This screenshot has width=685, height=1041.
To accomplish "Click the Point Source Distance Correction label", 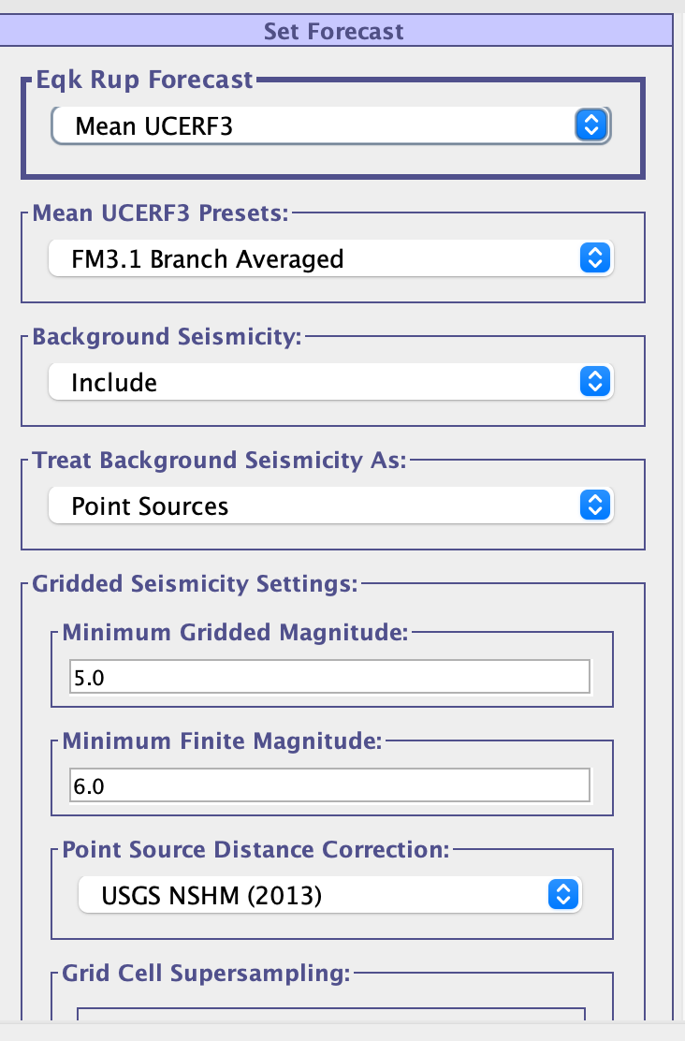I will [x=255, y=850].
